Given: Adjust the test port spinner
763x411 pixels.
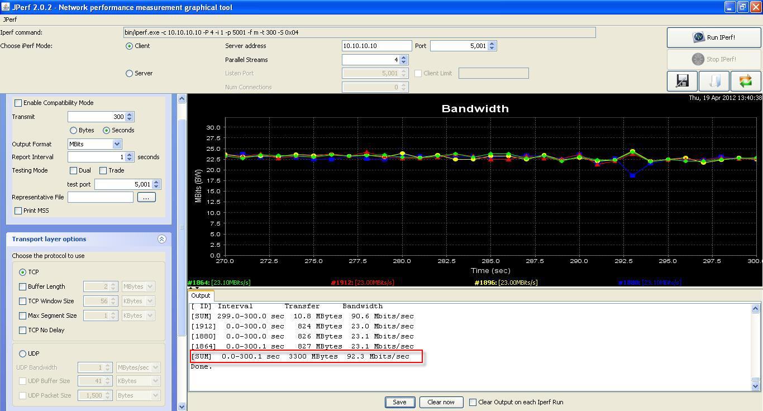Looking at the screenshot, I should tap(156, 184).
